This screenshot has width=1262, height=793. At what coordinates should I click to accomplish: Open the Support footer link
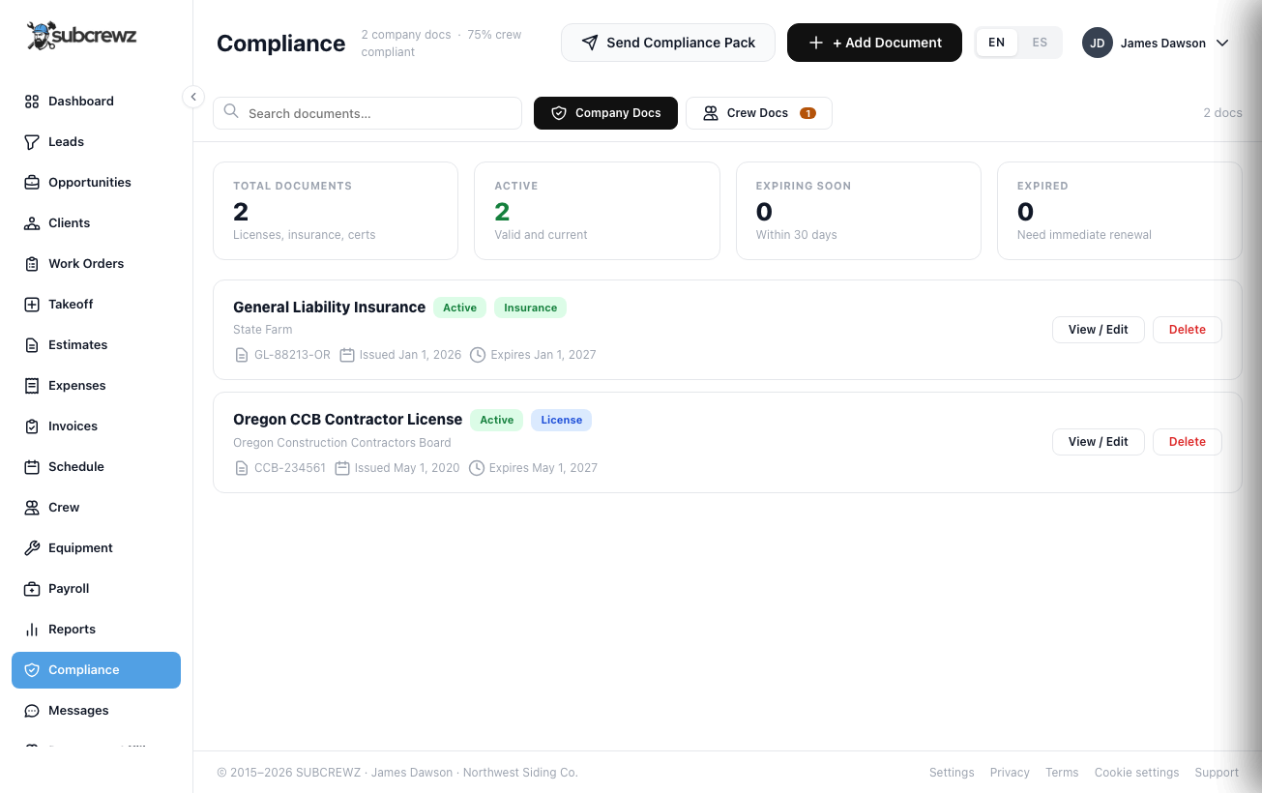click(1217, 773)
